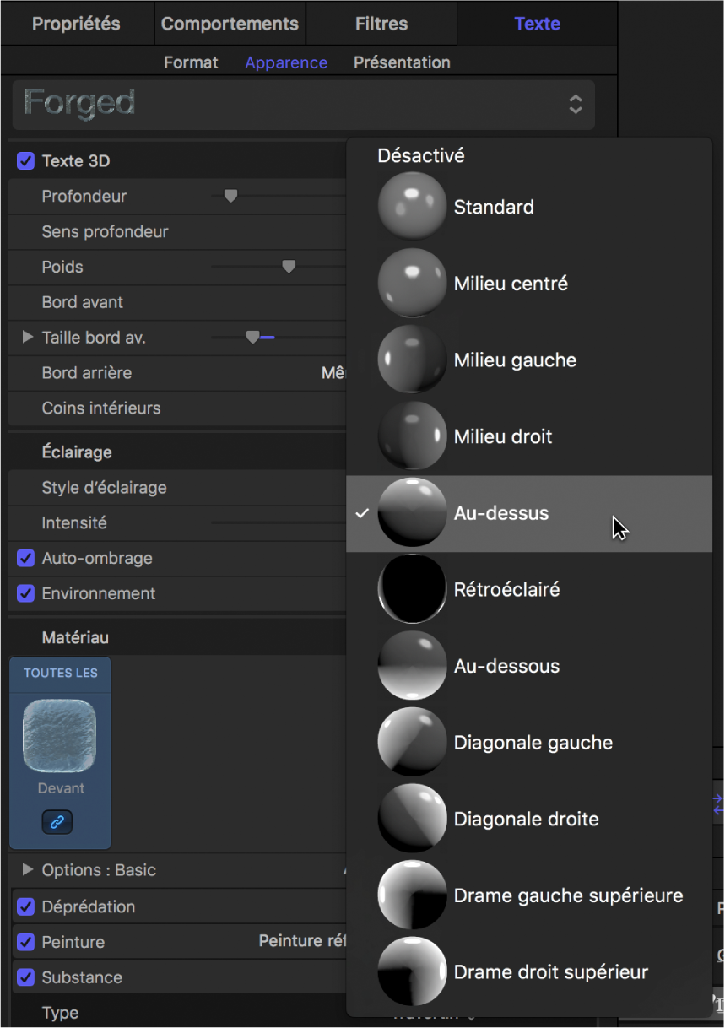725x1028 pixels.
Task: Select the Au-dessous lighting sphere icon
Action: click(412, 666)
